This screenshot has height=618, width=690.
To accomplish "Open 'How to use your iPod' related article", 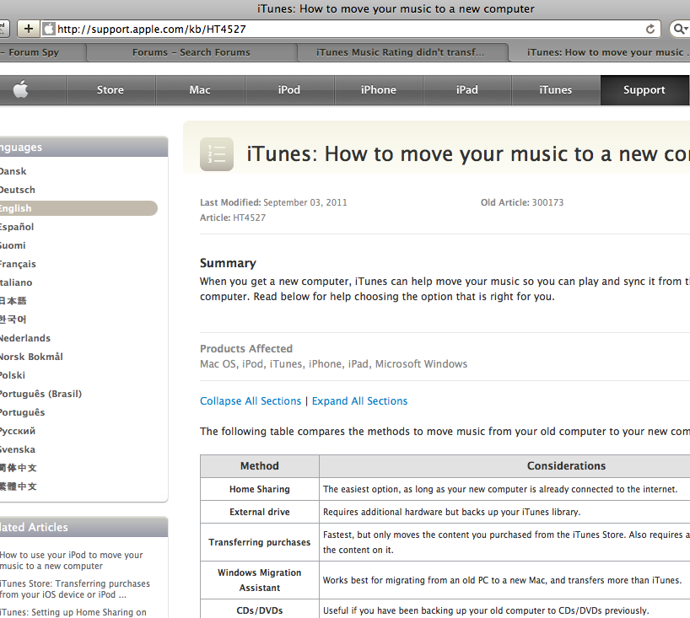I will 72,561.
